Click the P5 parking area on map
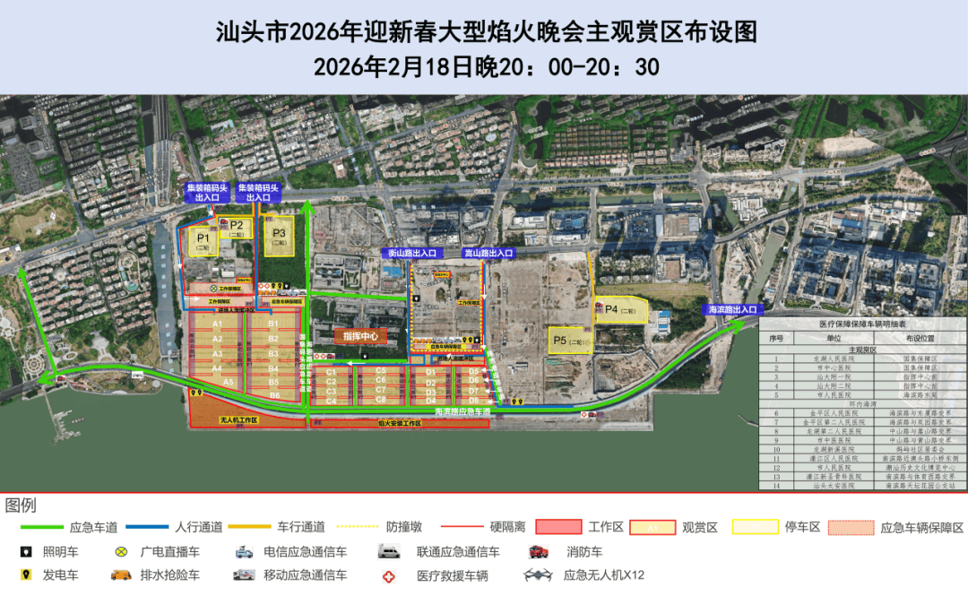The height and width of the screenshot is (596, 968). [x=570, y=341]
